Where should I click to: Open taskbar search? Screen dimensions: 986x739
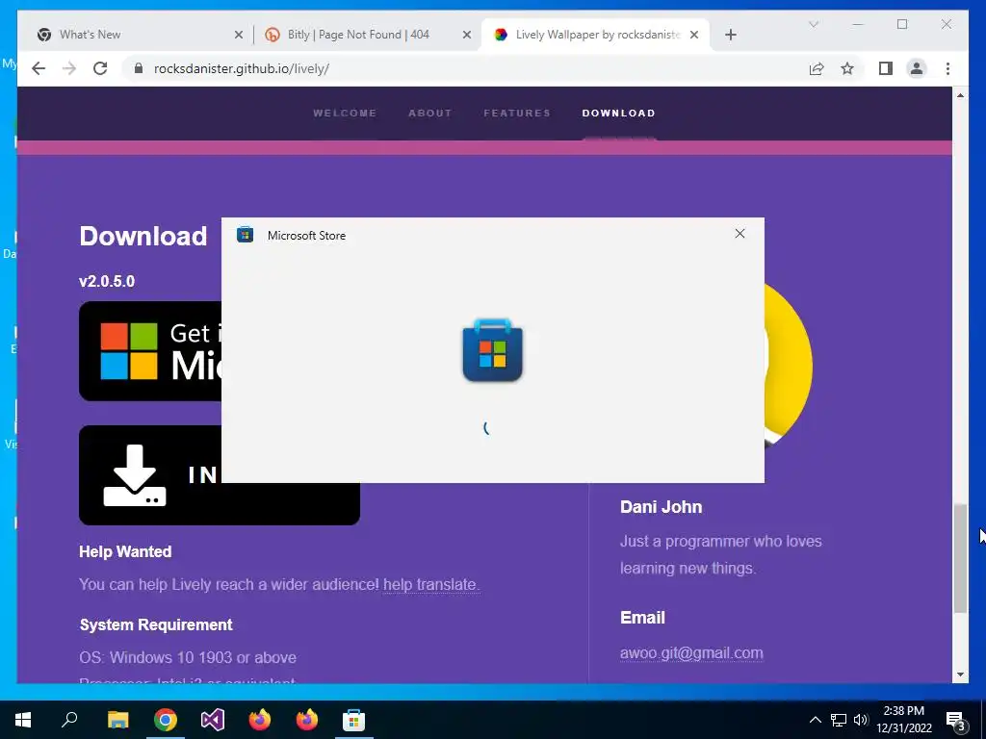pyautogui.click(x=69, y=720)
